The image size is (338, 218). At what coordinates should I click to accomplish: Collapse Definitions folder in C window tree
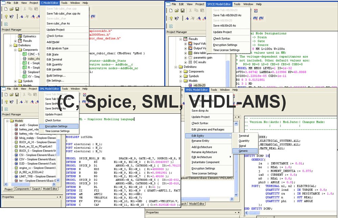click(x=10, y=46)
